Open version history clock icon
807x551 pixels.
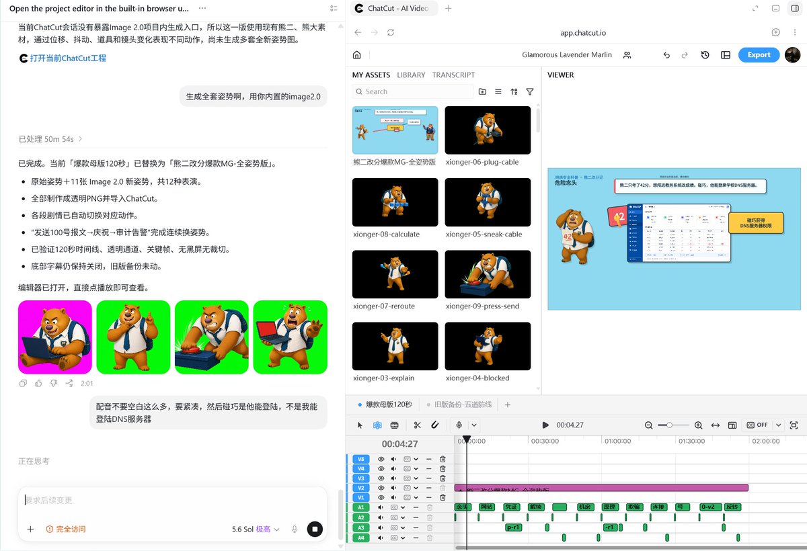(x=705, y=55)
